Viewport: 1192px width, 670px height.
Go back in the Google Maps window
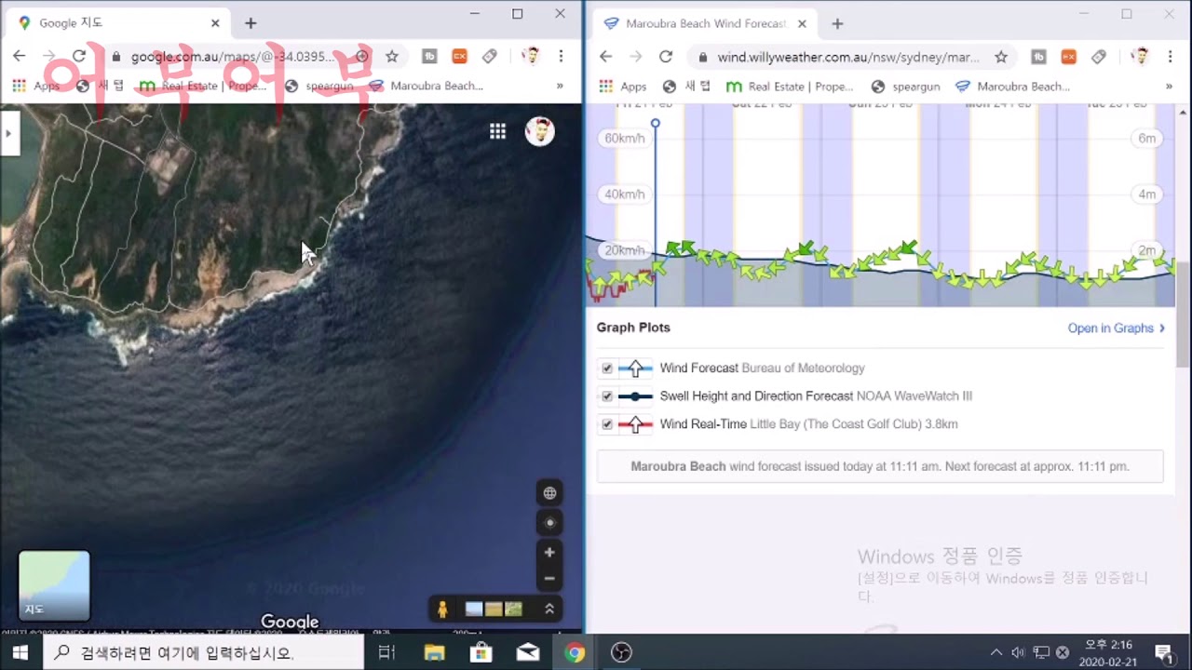(x=19, y=57)
